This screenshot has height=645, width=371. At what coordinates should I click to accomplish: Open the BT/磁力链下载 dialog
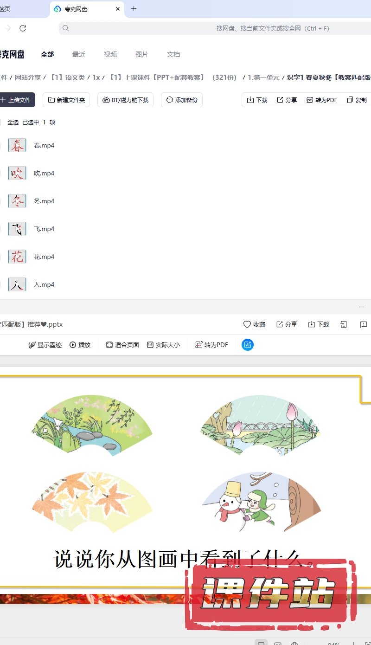point(126,100)
